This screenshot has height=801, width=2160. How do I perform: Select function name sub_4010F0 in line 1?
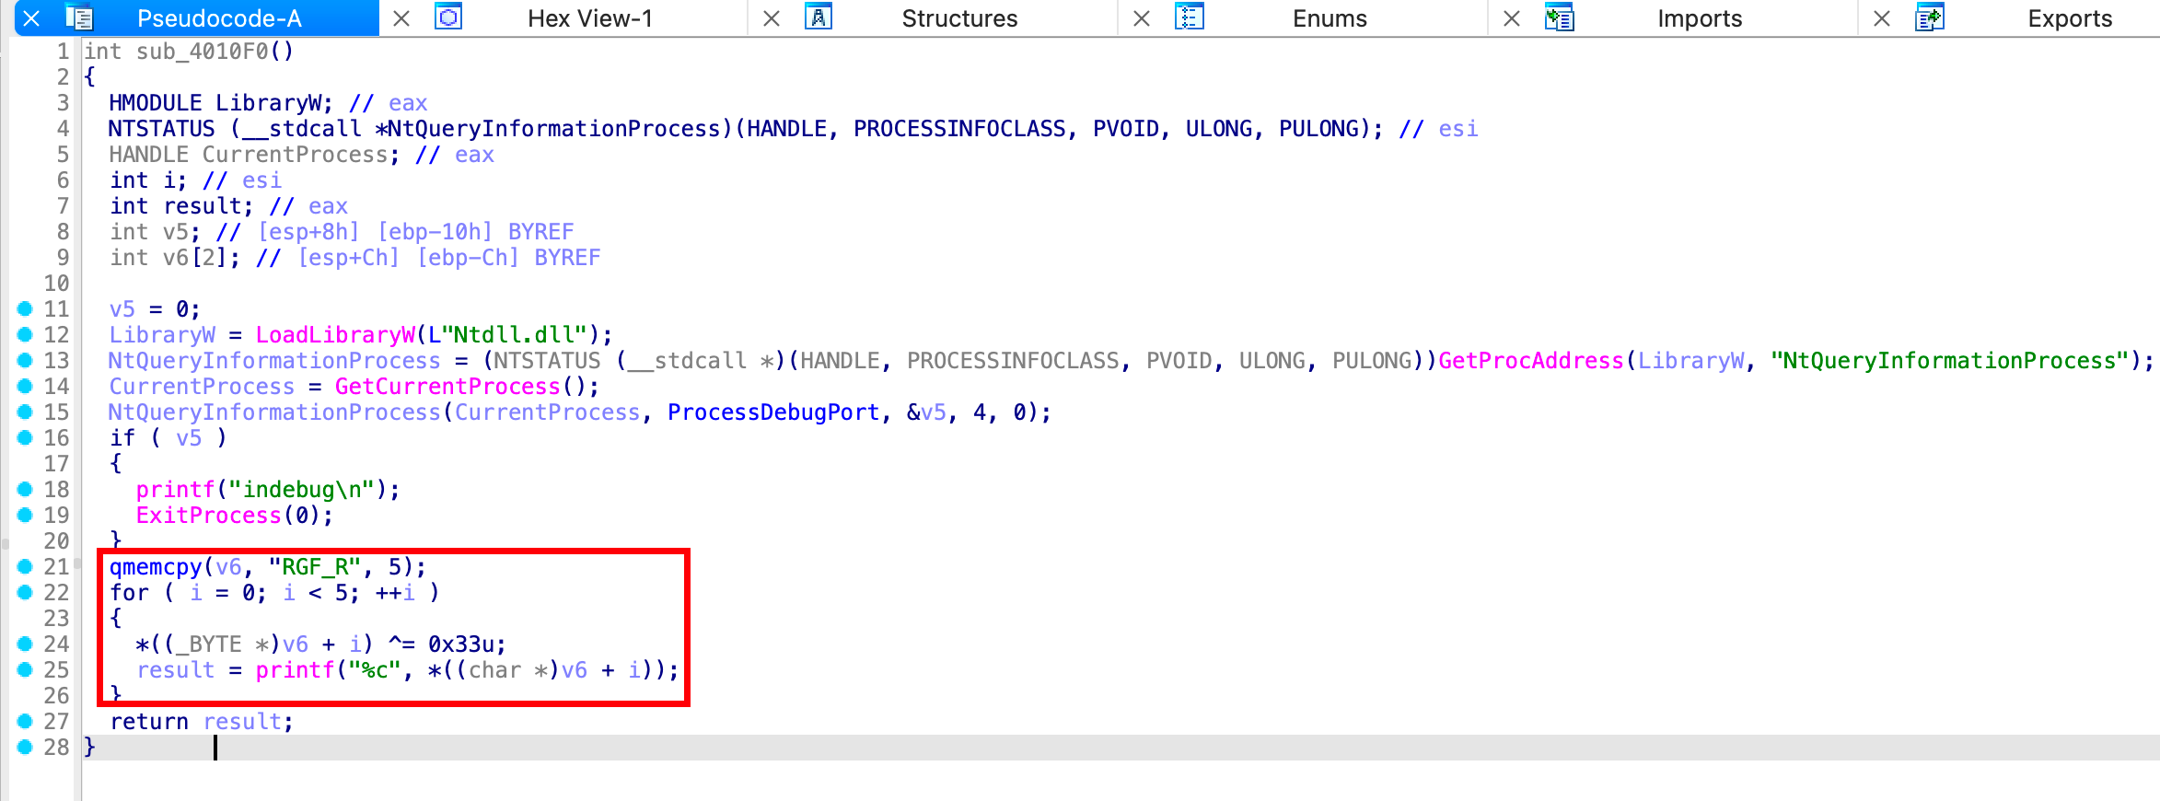click(203, 52)
